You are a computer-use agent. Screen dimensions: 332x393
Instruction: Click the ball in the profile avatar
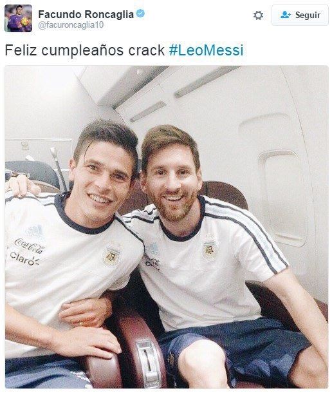[24, 22]
